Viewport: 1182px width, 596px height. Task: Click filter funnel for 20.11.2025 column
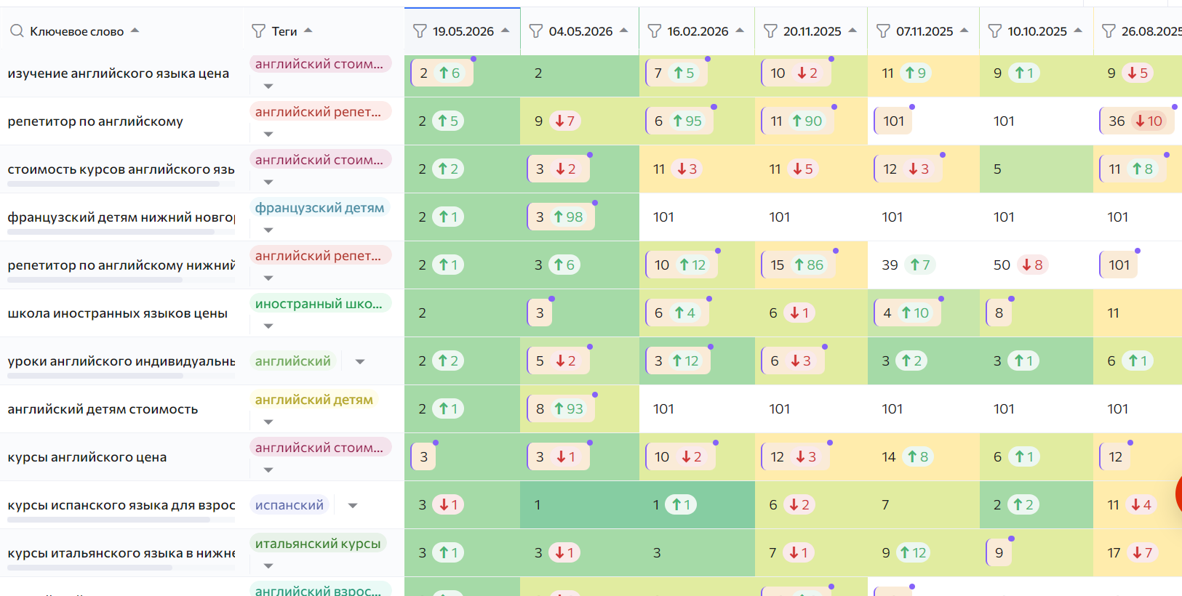pos(770,31)
